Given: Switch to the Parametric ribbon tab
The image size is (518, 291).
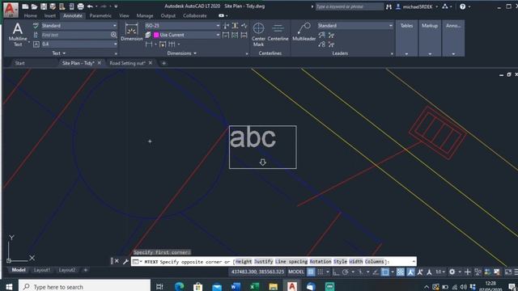Looking at the screenshot, I should coord(100,15).
